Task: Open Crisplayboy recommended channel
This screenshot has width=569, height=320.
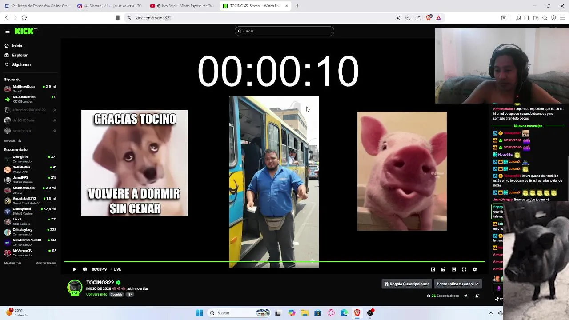Action: (x=30, y=232)
